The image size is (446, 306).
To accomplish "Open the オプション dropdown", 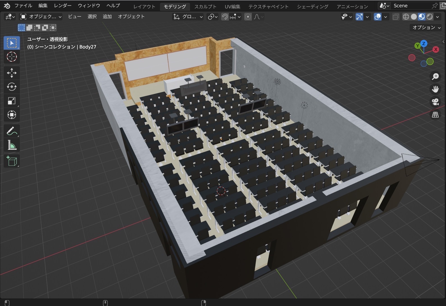I will (426, 27).
